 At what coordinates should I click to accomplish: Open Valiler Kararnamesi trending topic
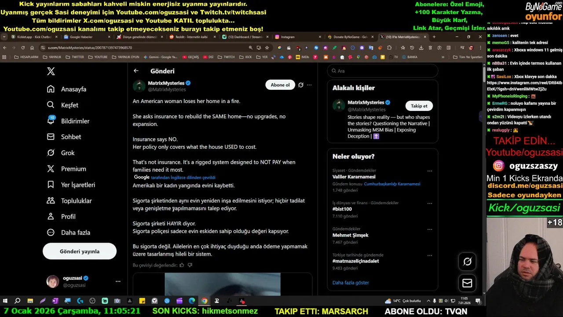354,177
